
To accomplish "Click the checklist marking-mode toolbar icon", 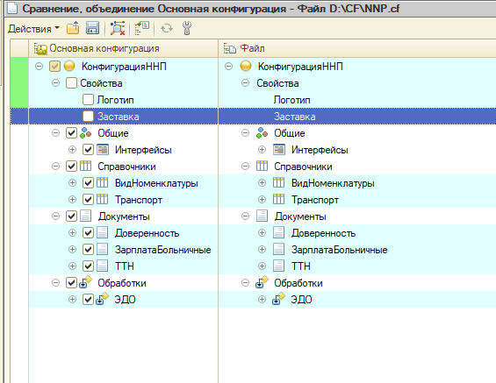I will pyautogui.click(x=142, y=28).
